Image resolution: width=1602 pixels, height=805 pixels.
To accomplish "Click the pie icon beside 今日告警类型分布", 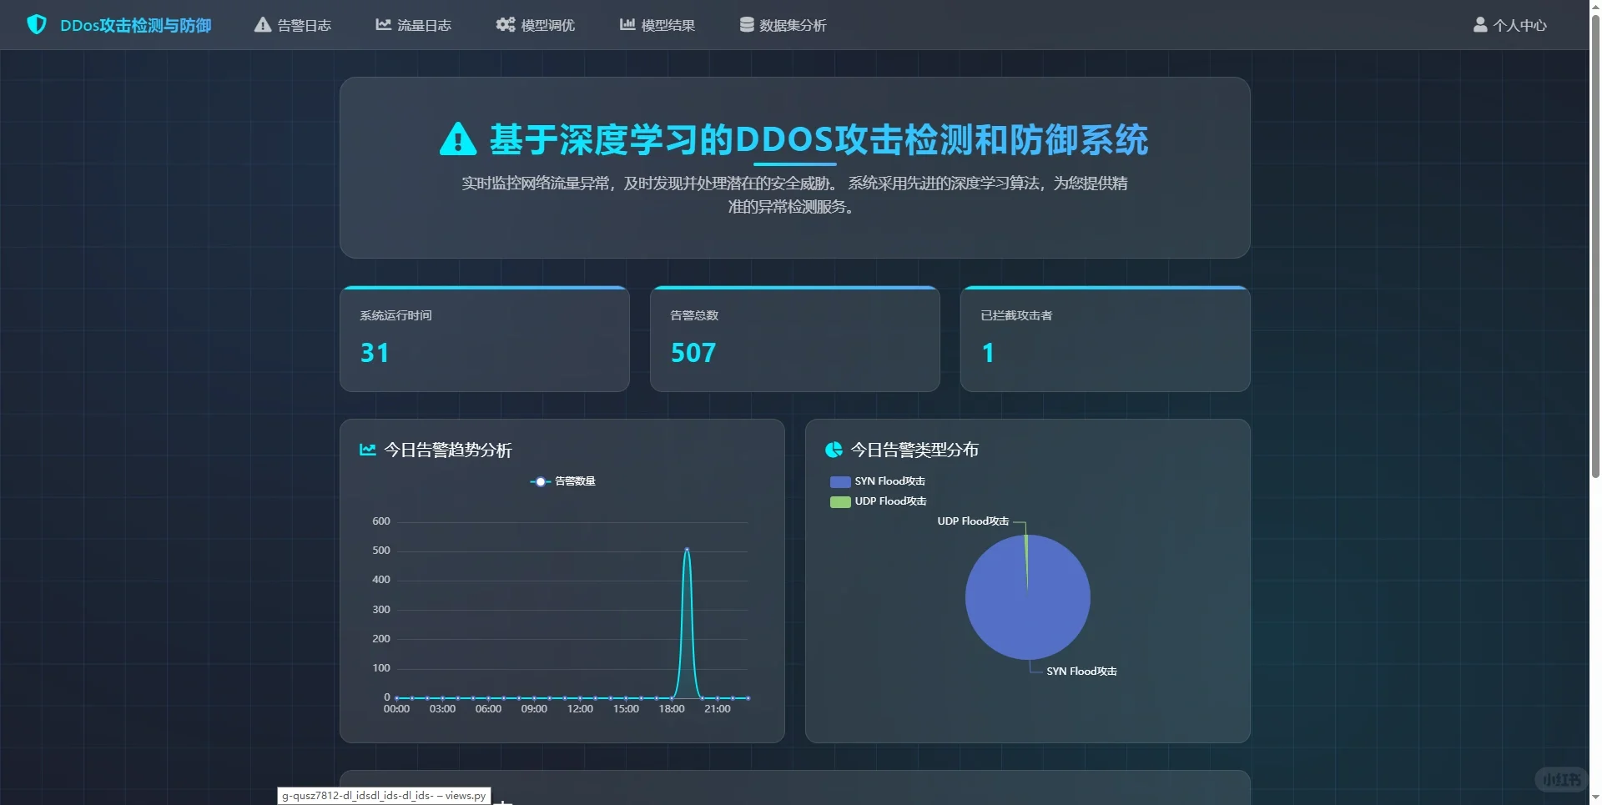I will click(834, 449).
